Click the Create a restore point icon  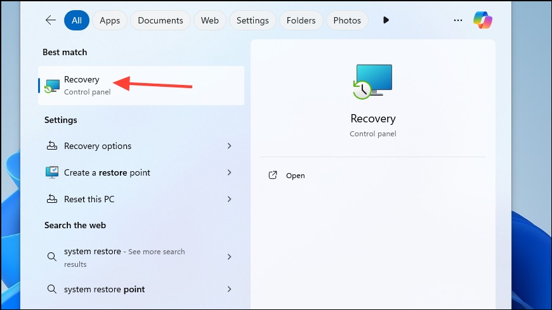coord(52,172)
